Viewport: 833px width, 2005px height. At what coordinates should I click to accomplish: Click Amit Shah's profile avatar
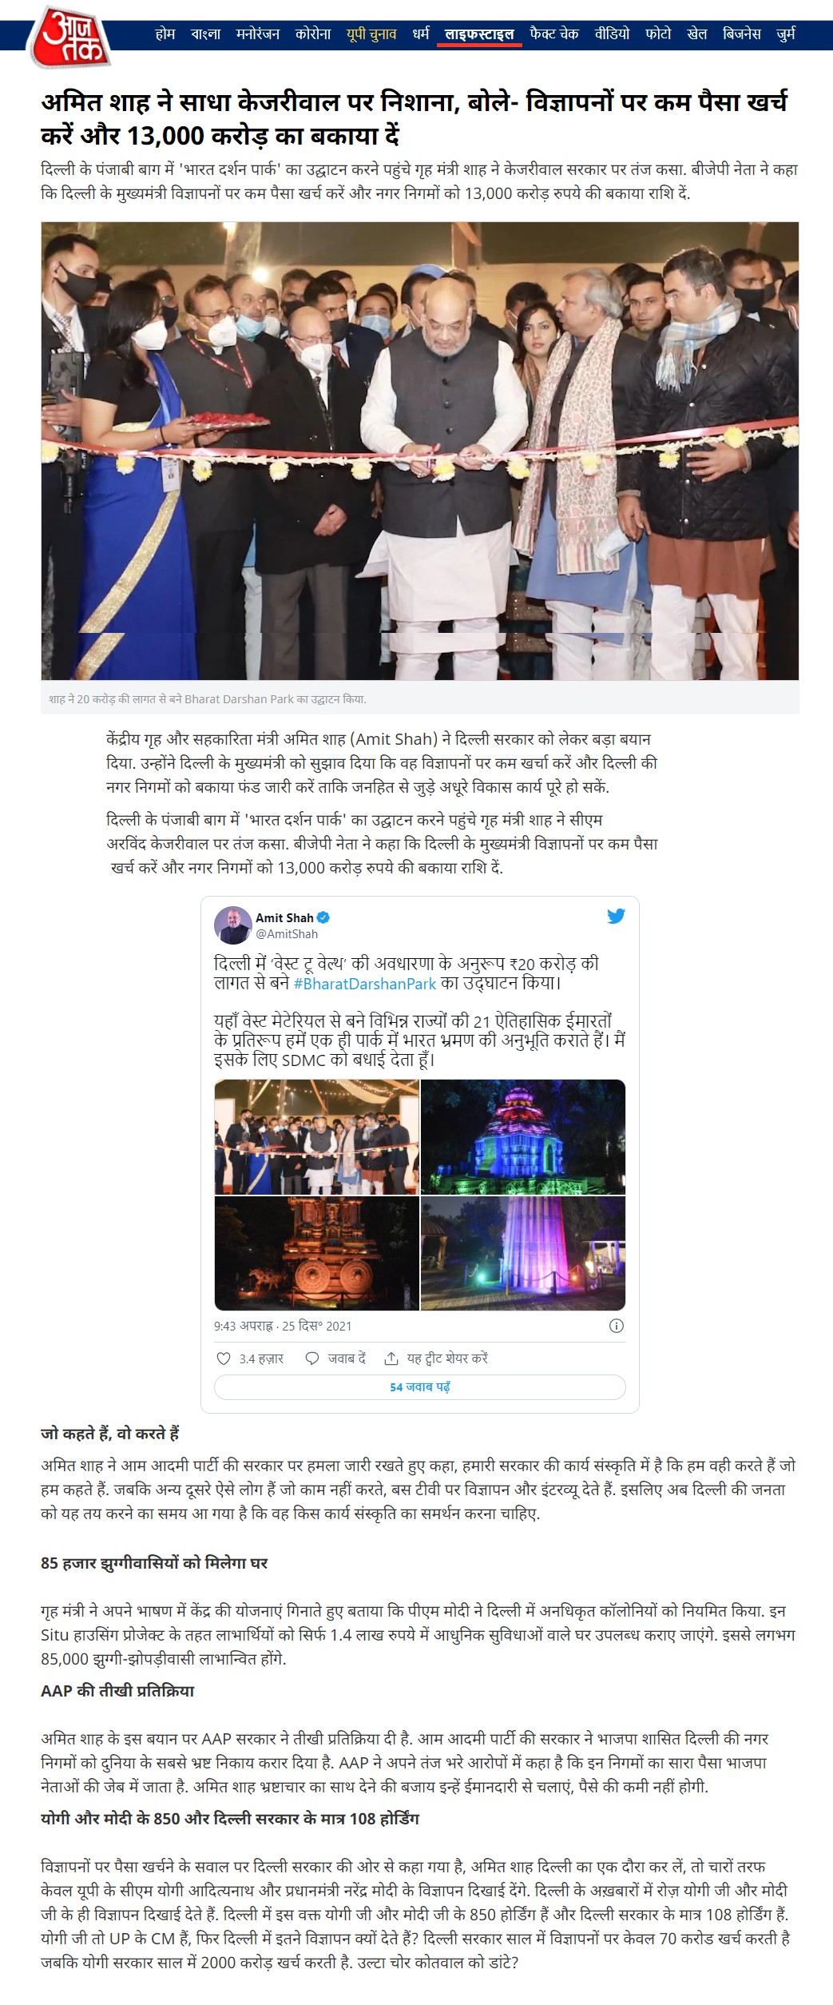pyautogui.click(x=233, y=925)
